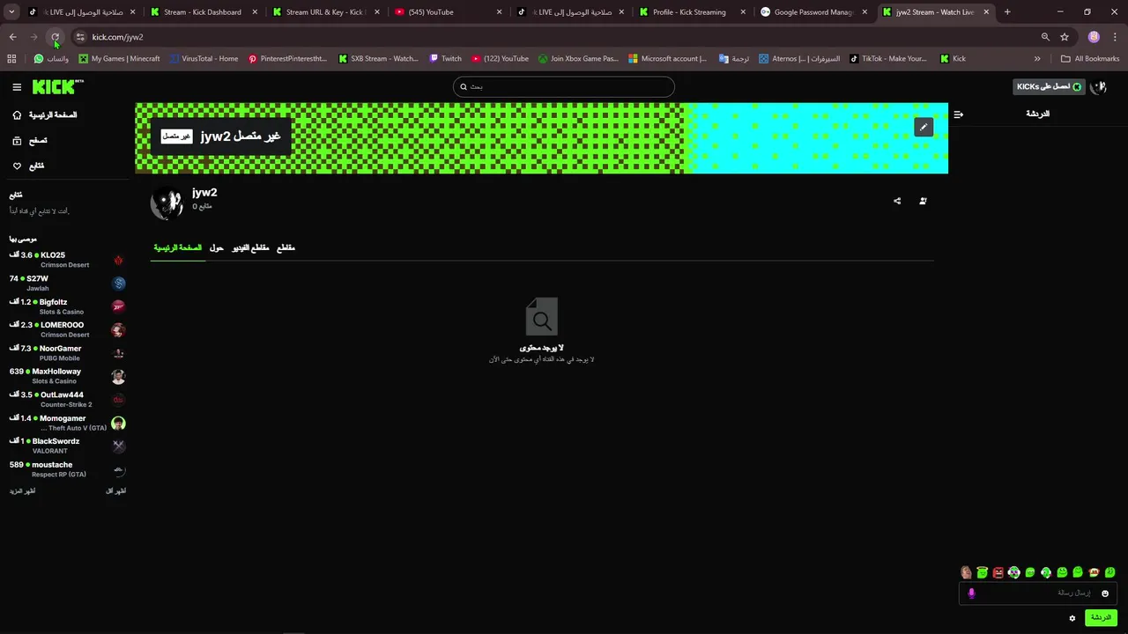Open a new browser tab
The image size is (1128, 634).
[x=1007, y=12]
